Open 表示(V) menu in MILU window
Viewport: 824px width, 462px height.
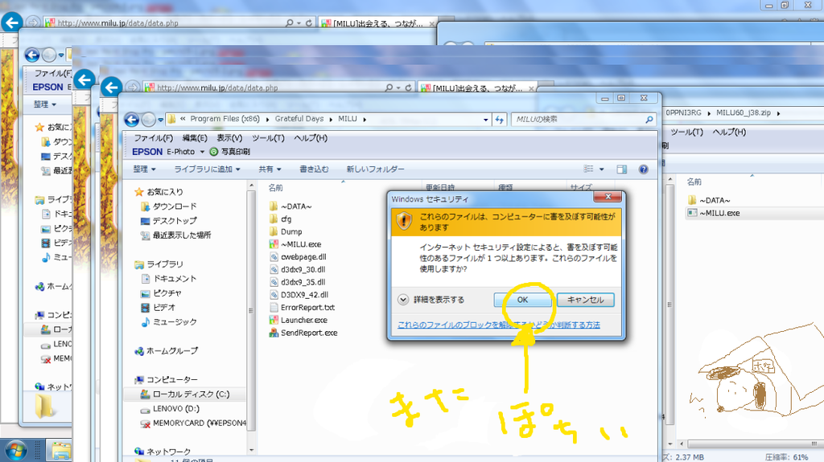(x=229, y=138)
